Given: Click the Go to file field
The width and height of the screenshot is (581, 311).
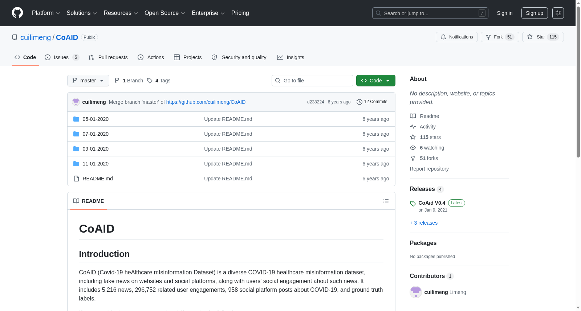Looking at the screenshot, I should [x=312, y=81].
